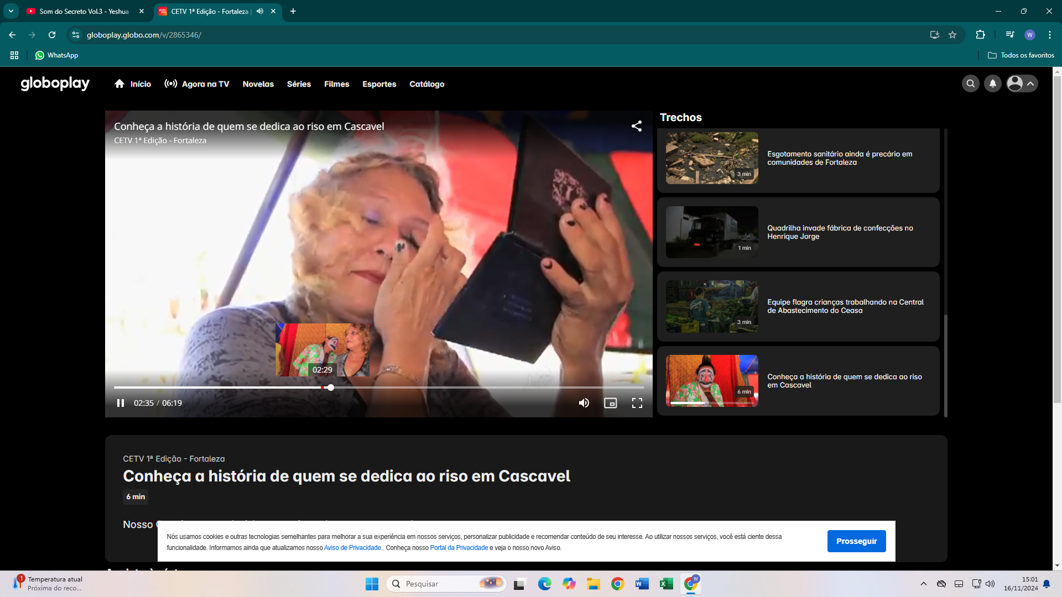1062x597 pixels.
Task: Bookmark this page with star icon
Action: click(952, 35)
